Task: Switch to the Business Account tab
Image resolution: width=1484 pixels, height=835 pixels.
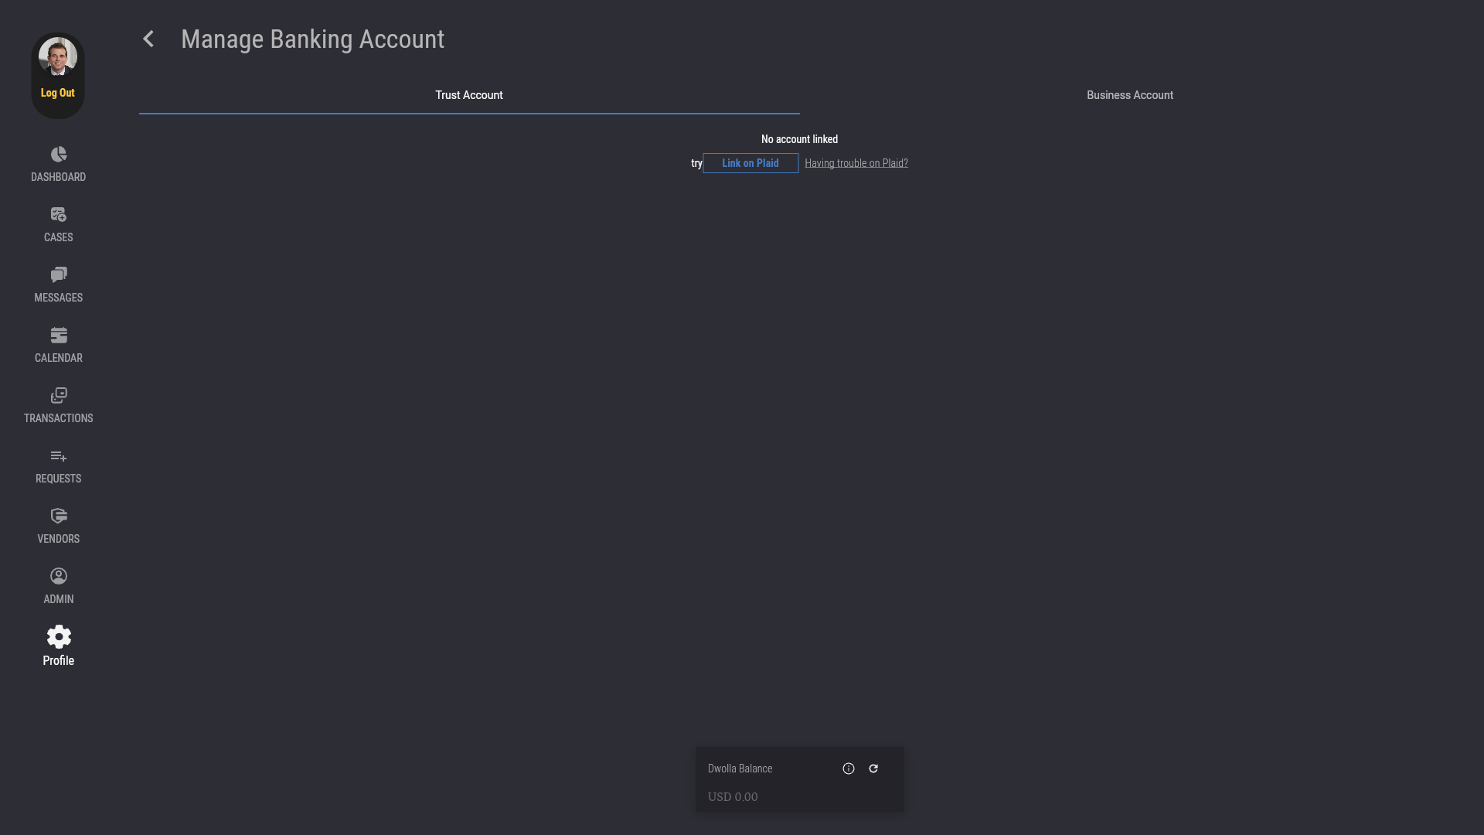Action: (x=1129, y=95)
